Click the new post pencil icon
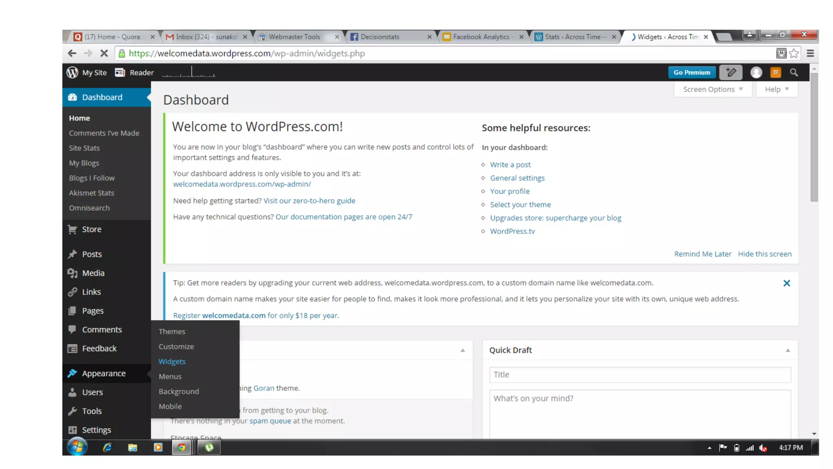This screenshot has height=469, width=833. (x=731, y=72)
